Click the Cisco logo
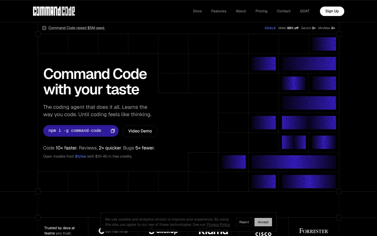This screenshot has height=236, width=377. (x=263, y=232)
